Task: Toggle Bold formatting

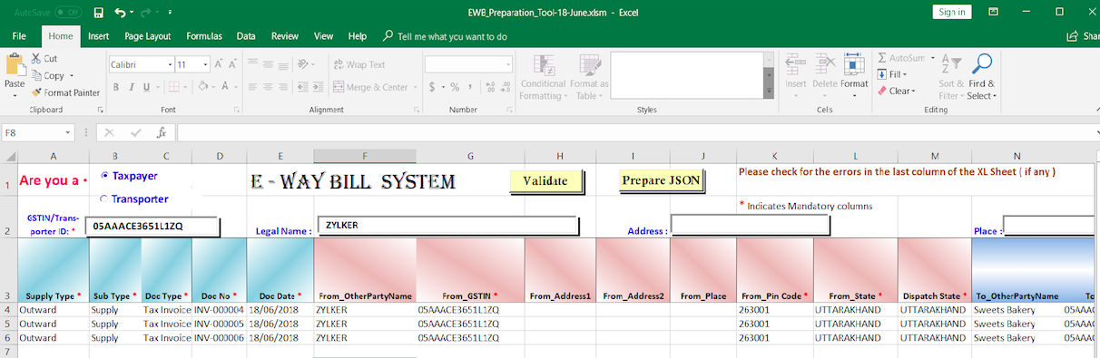Action: tap(116, 88)
